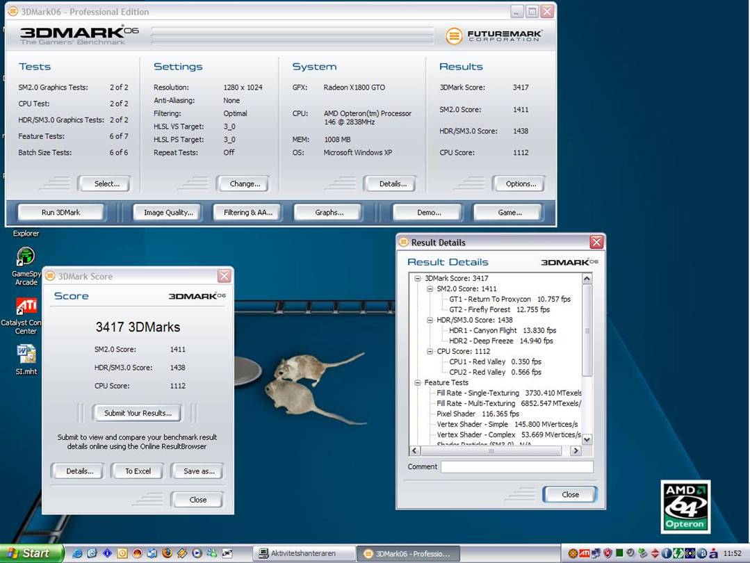Click Run 3DMark button
The width and height of the screenshot is (750, 563).
[60, 213]
